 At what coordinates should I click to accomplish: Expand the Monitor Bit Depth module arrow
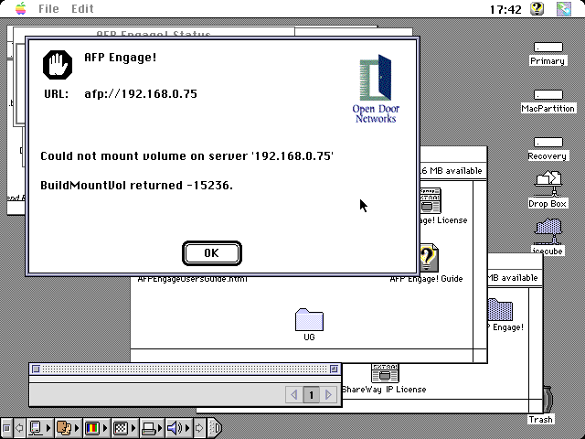pos(105,428)
